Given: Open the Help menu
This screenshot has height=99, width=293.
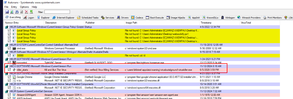Looking at the screenshot, I should [34, 7].
